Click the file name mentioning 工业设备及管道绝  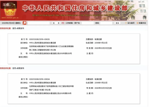click(x=51, y=48)
